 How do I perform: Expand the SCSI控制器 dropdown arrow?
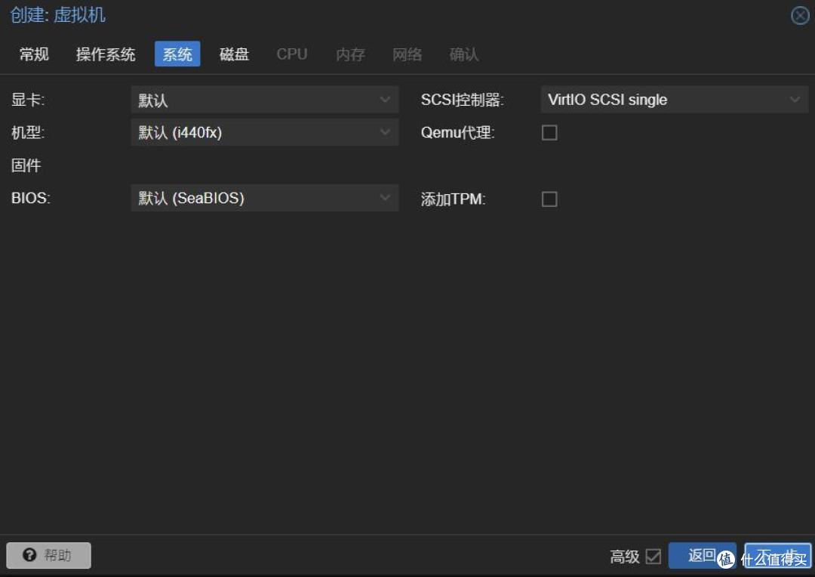(795, 100)
